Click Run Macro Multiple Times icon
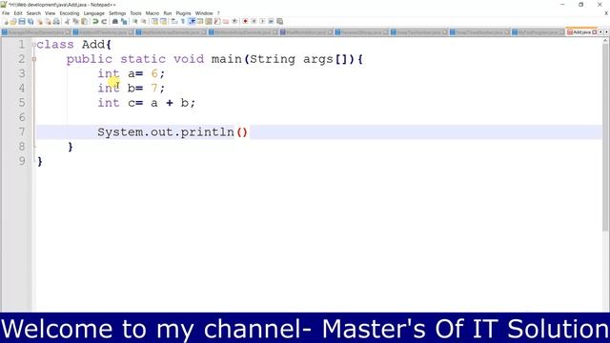610x343 pixels. pos(271,21)
